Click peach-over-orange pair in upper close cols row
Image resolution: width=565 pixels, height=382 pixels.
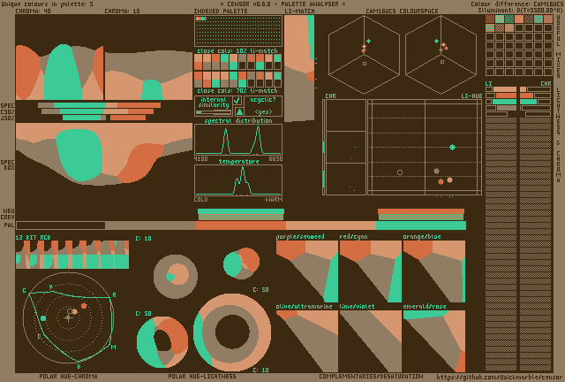coord(198,62)
